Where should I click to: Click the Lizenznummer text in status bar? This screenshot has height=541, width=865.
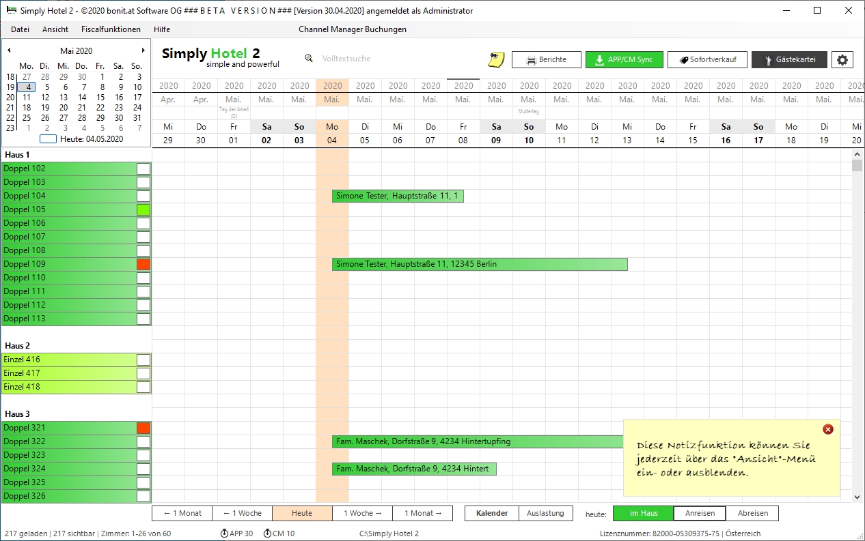[x=680, y=533]
